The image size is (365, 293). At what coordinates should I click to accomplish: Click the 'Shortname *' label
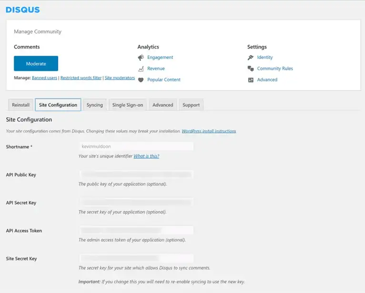click(x=19, y=147)
